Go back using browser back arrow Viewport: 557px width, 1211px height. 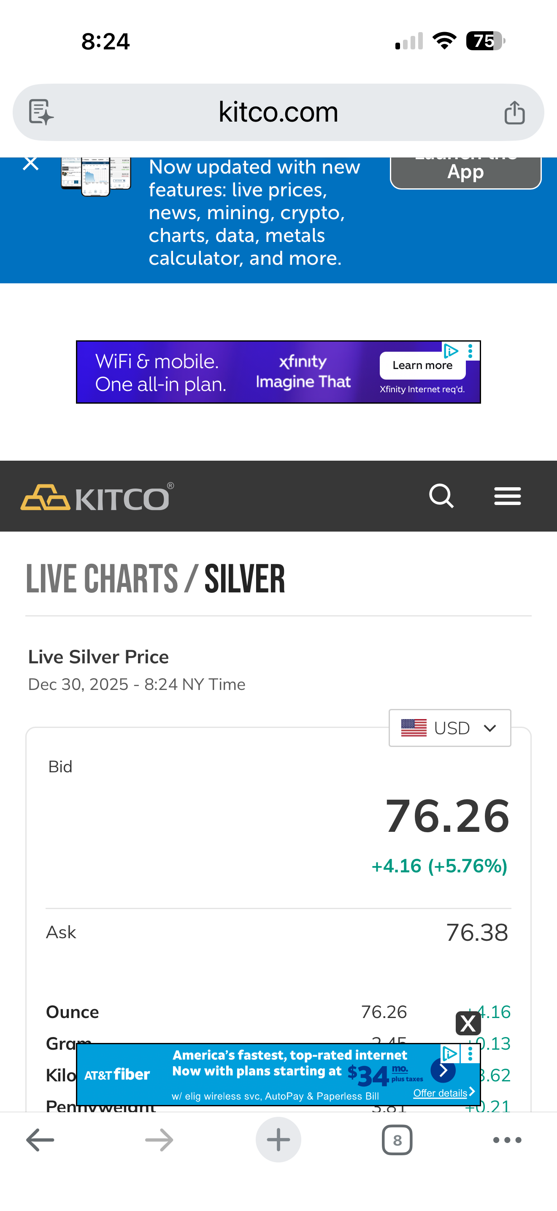click(x=40, y=1140)
